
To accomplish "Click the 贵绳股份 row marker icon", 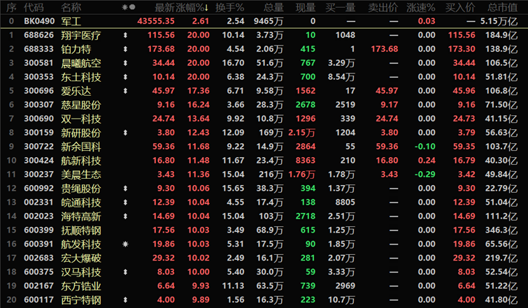I will click(x=125, y=189).
